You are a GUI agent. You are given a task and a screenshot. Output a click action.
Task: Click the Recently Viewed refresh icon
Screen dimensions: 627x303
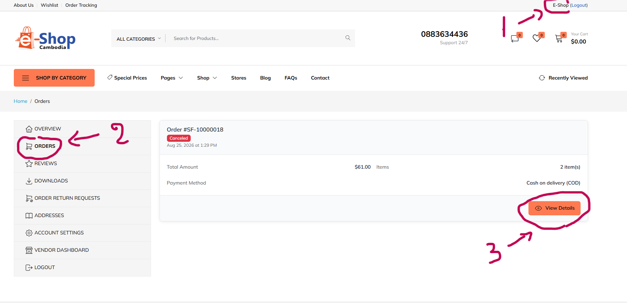tap(542, 78)
